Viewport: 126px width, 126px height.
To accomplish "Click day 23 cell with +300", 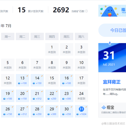I will point(67,96).
